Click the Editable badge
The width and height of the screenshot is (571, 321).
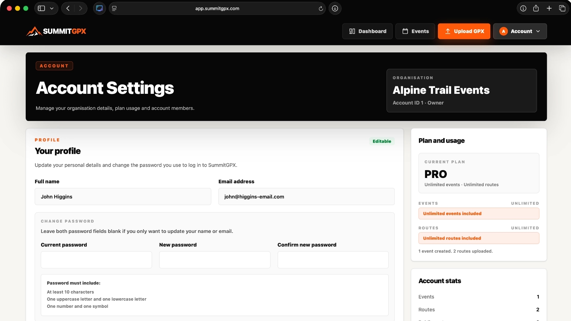coord(382,141)
